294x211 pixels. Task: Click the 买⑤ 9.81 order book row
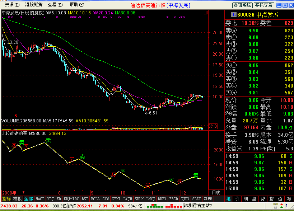click(259, 93)
